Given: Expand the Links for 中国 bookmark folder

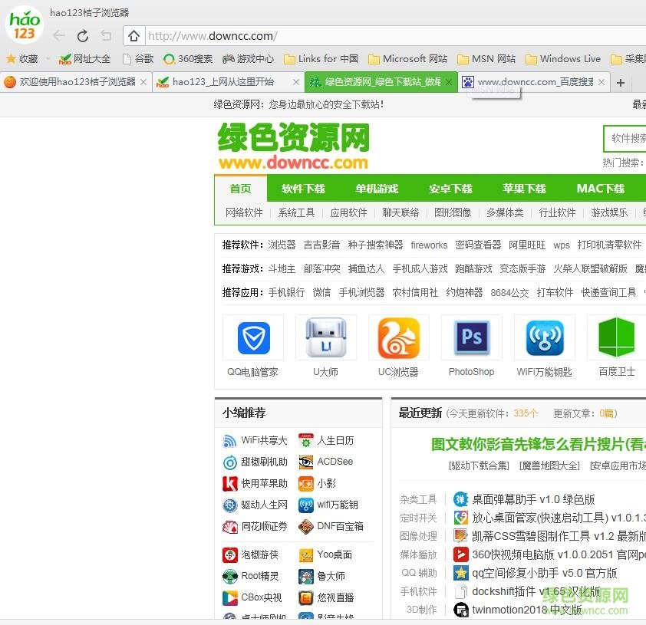Looking at the screenshot, I should (x=321, y=59).
